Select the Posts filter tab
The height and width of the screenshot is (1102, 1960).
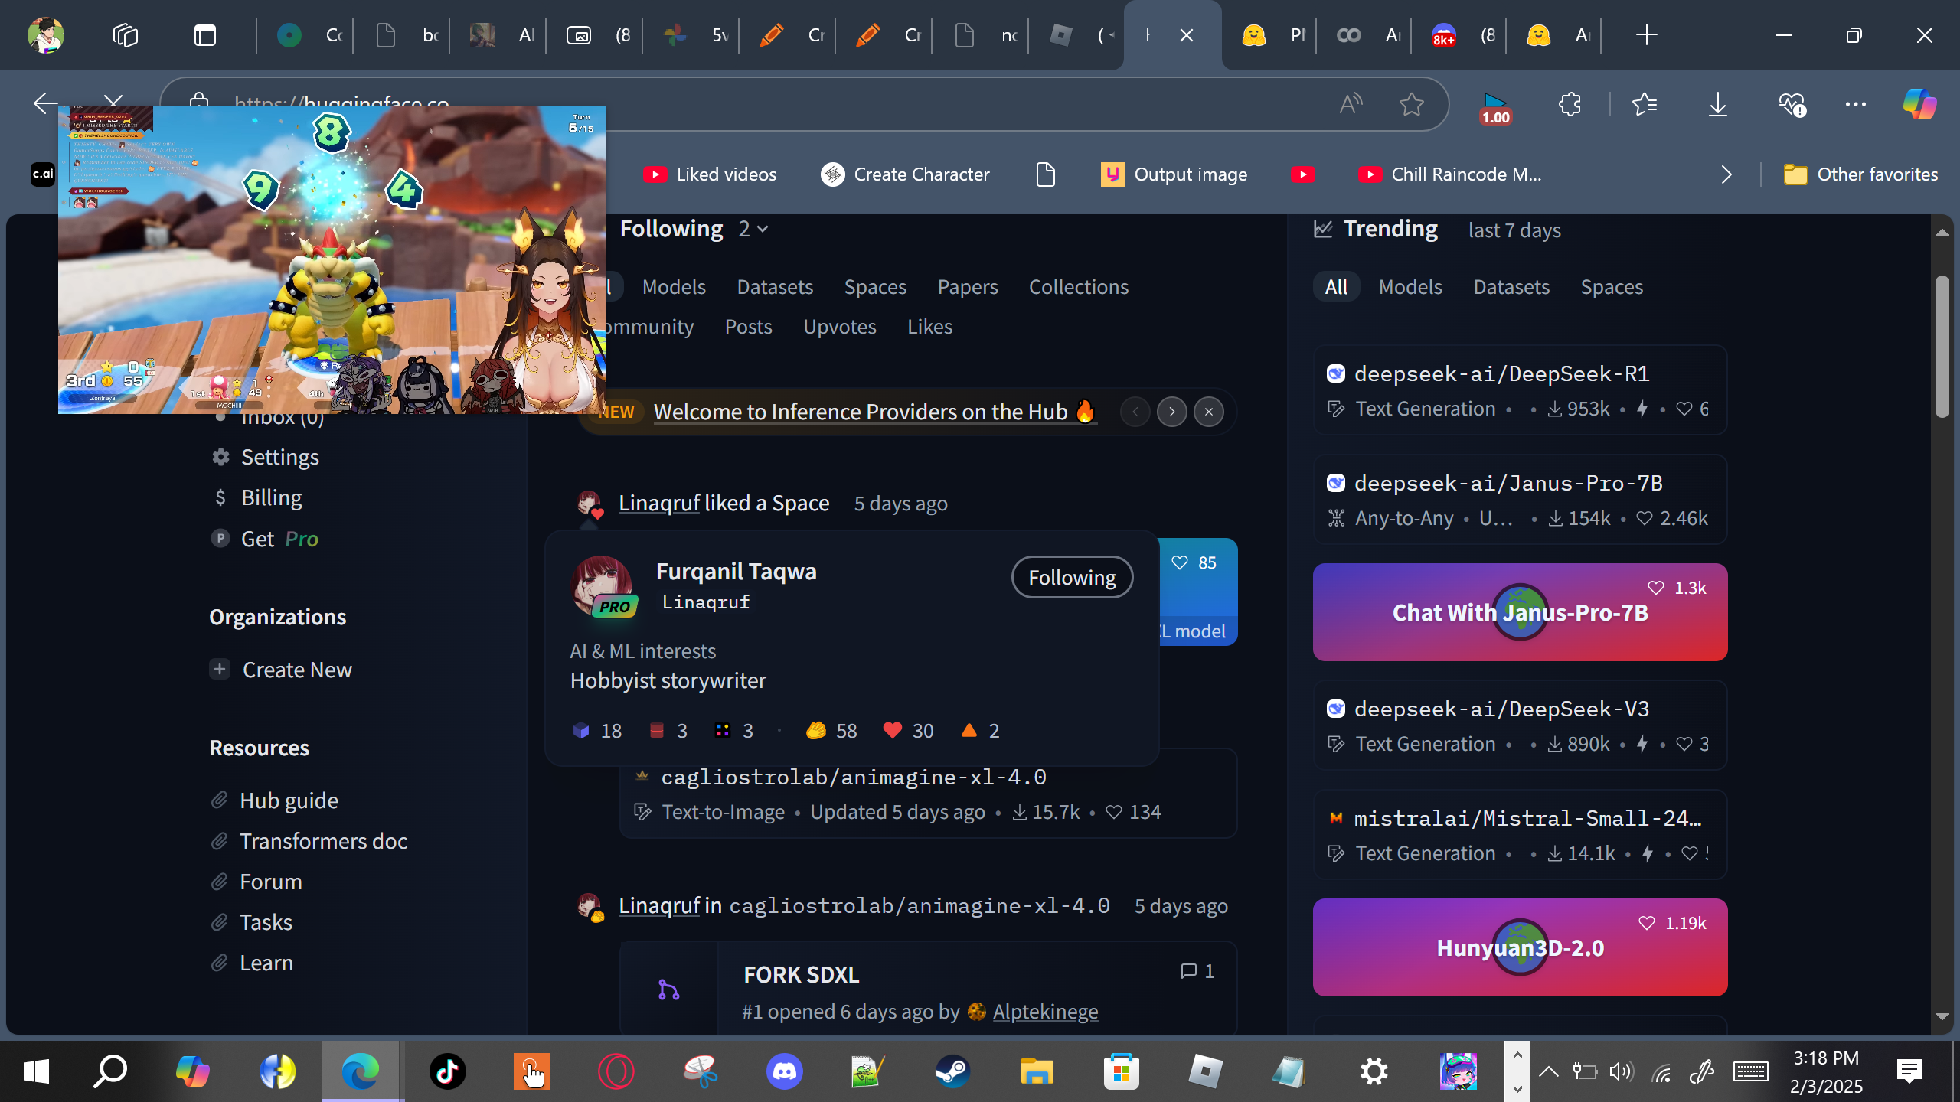pos(749,327)
